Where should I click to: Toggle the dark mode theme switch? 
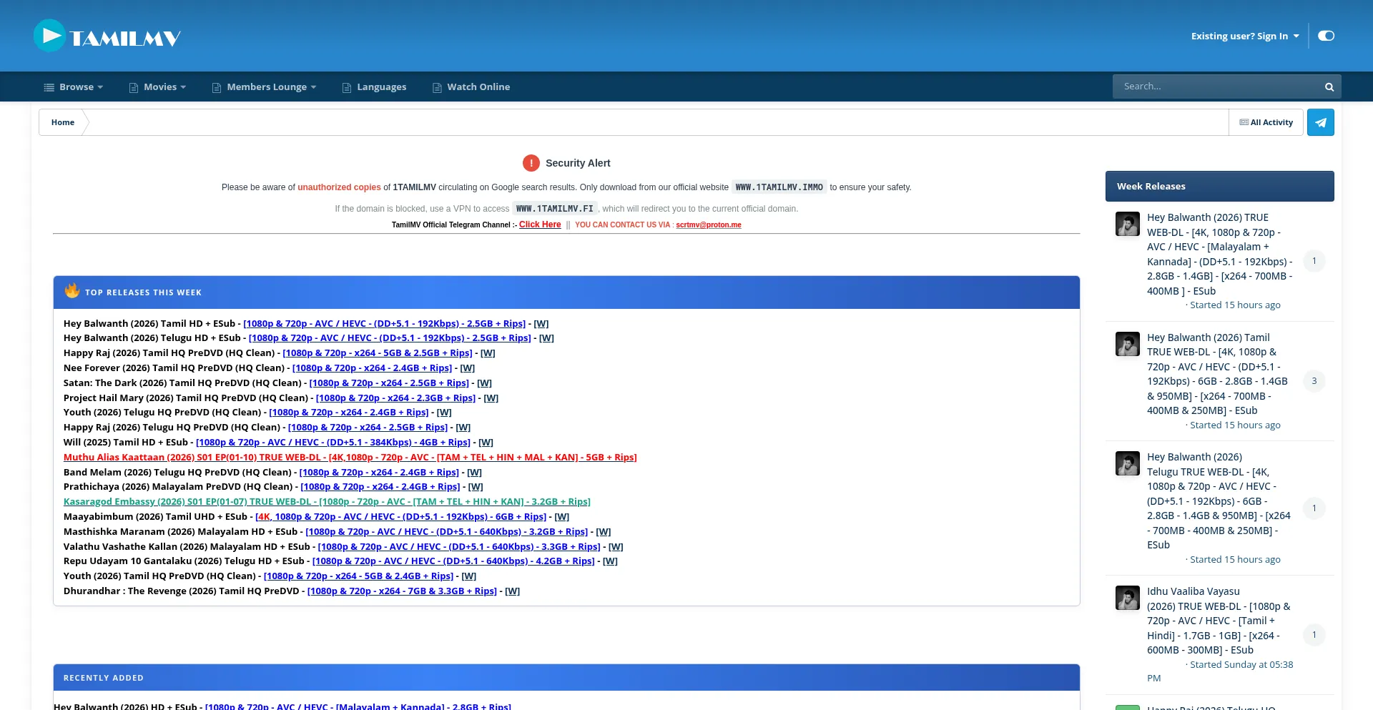(1327, 36)
